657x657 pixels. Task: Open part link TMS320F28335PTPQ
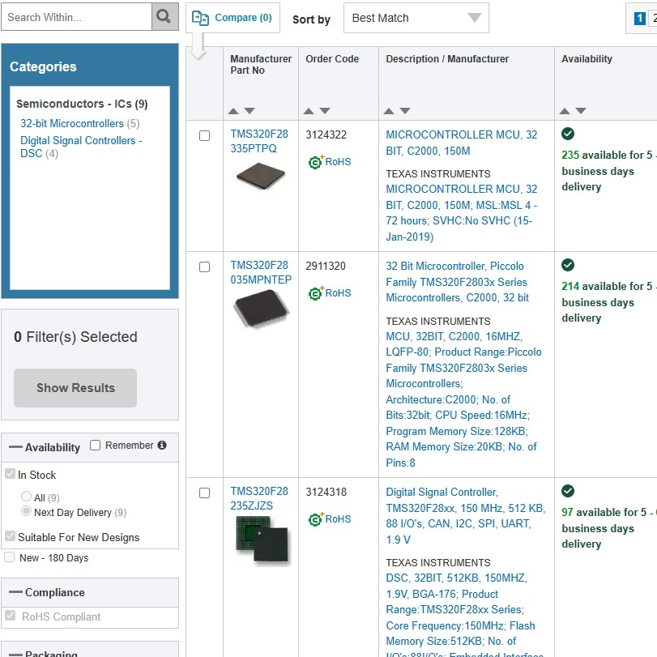(x=259, y=141)
